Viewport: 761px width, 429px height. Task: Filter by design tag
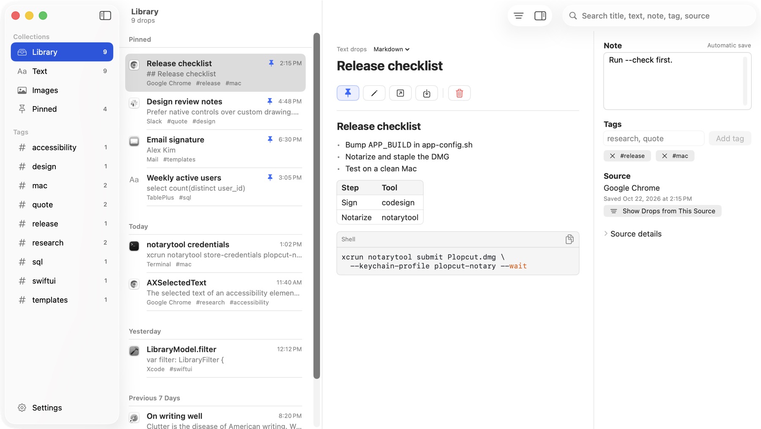tap(62, 167)
